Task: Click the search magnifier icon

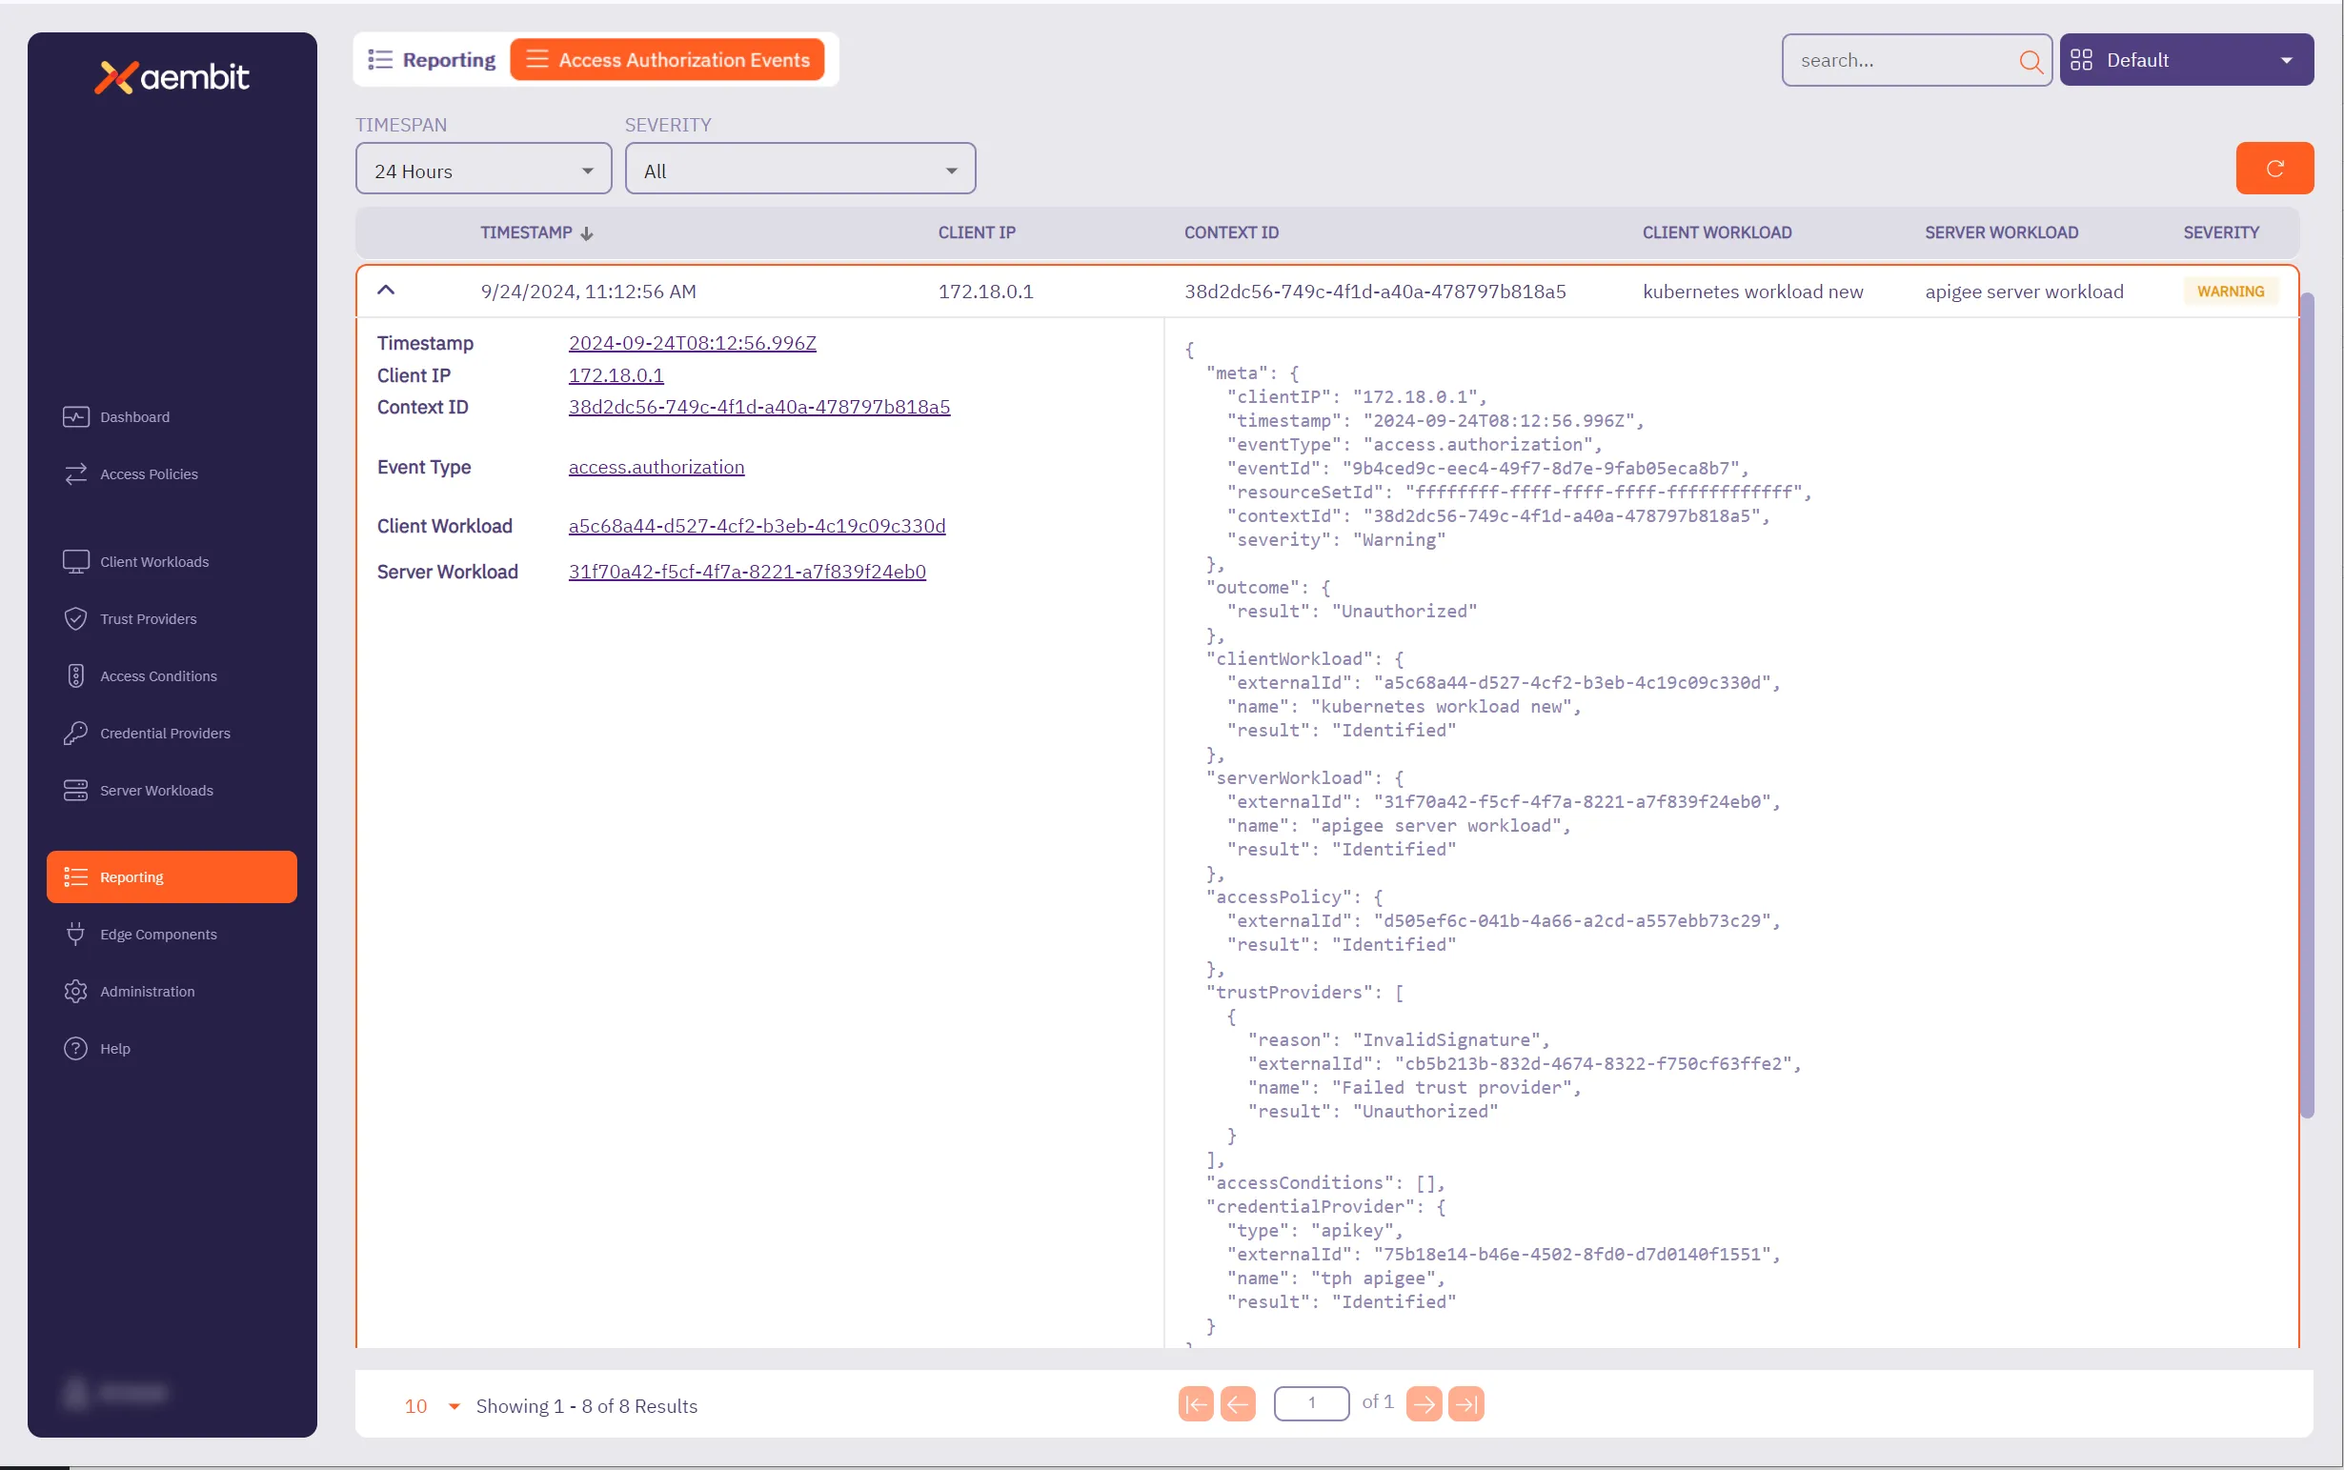Action: click(x=2029, y=61)
